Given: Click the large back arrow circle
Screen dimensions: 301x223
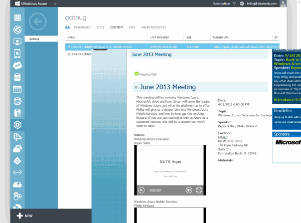Looking at the screenshot, I should [38, 22].
